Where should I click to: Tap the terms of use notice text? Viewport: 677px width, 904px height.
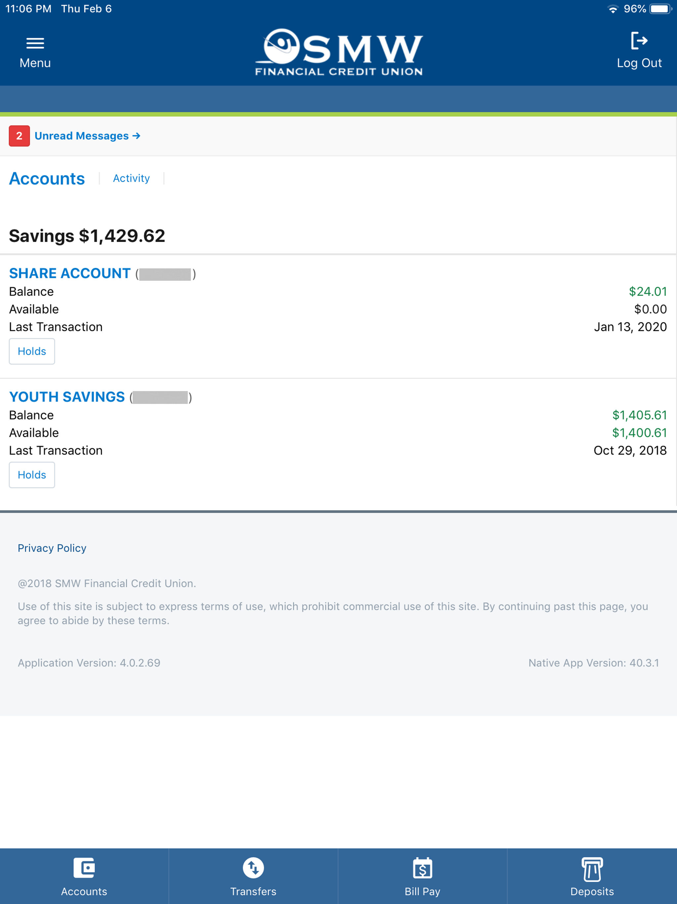coord(333,613)
